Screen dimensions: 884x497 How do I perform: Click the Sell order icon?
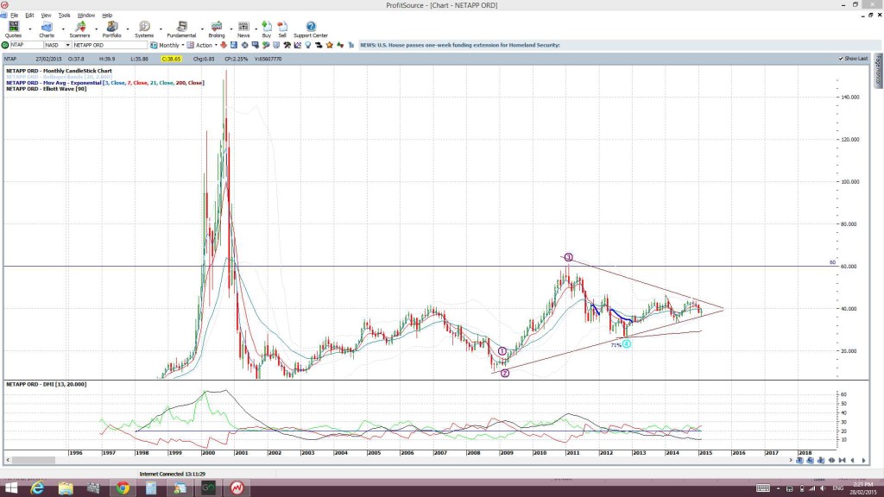tap(282, 28)
